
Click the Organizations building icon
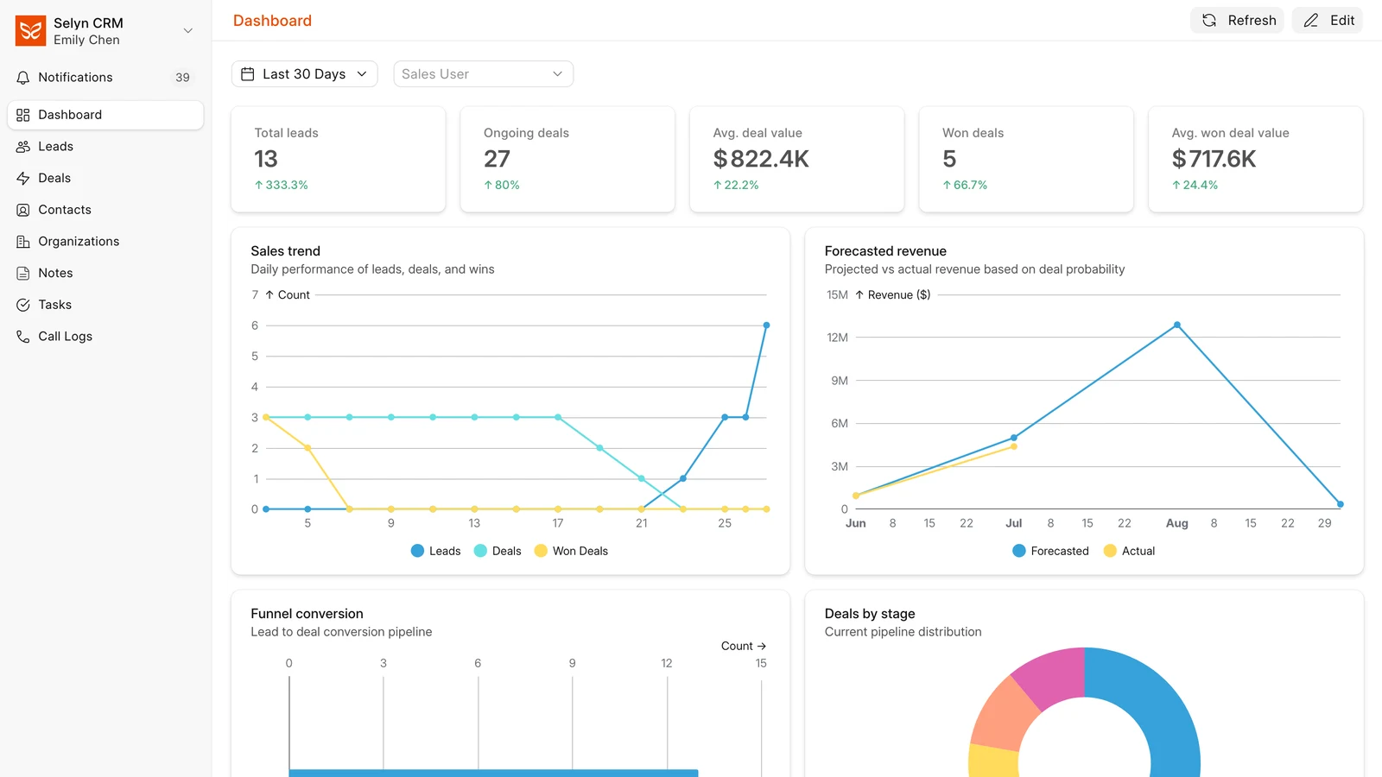[23, 242]
